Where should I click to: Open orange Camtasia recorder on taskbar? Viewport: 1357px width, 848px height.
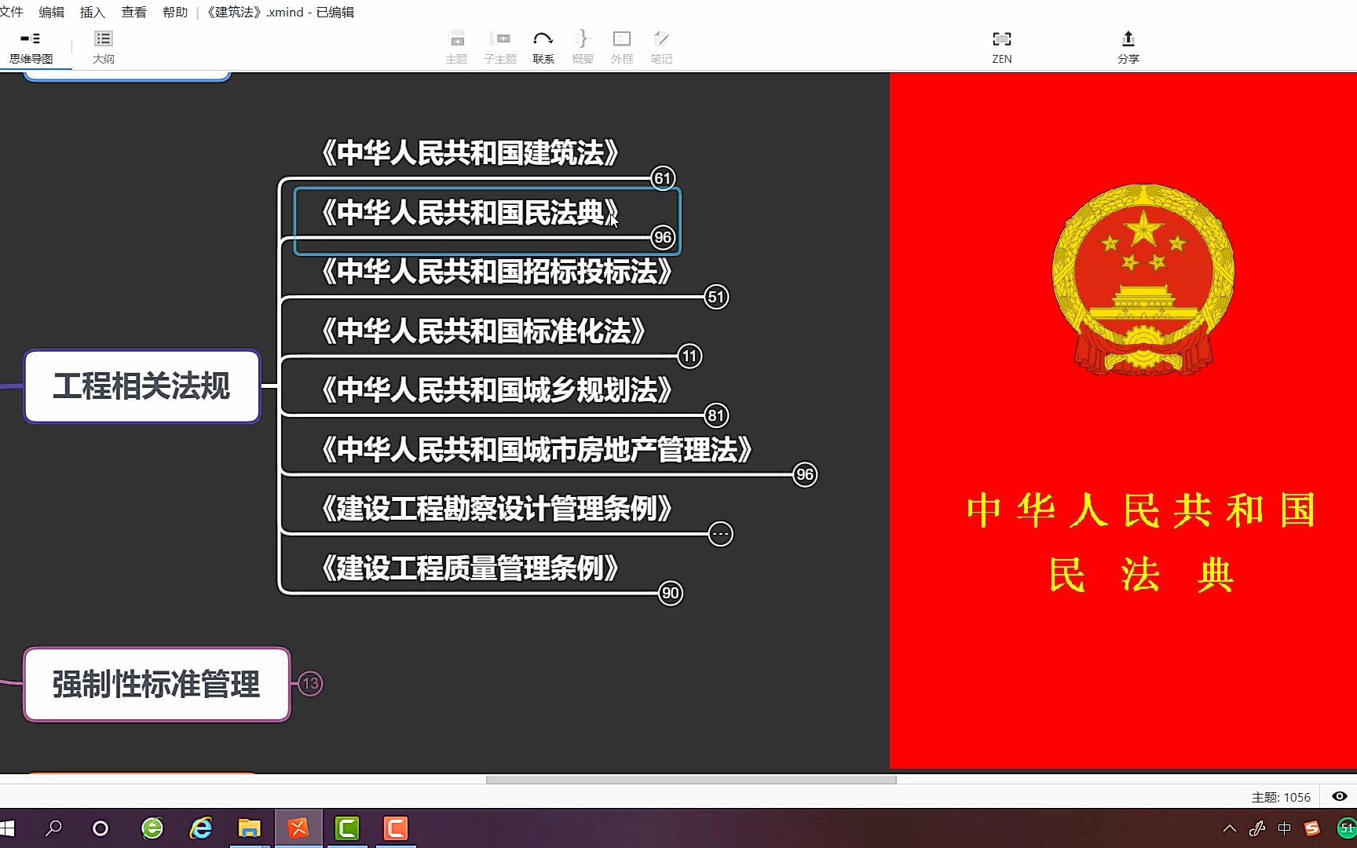coord(396,828)
